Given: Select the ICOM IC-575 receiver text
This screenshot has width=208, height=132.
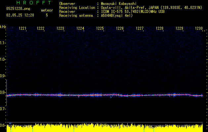Looking at the screenshot, I should [132, 12].
